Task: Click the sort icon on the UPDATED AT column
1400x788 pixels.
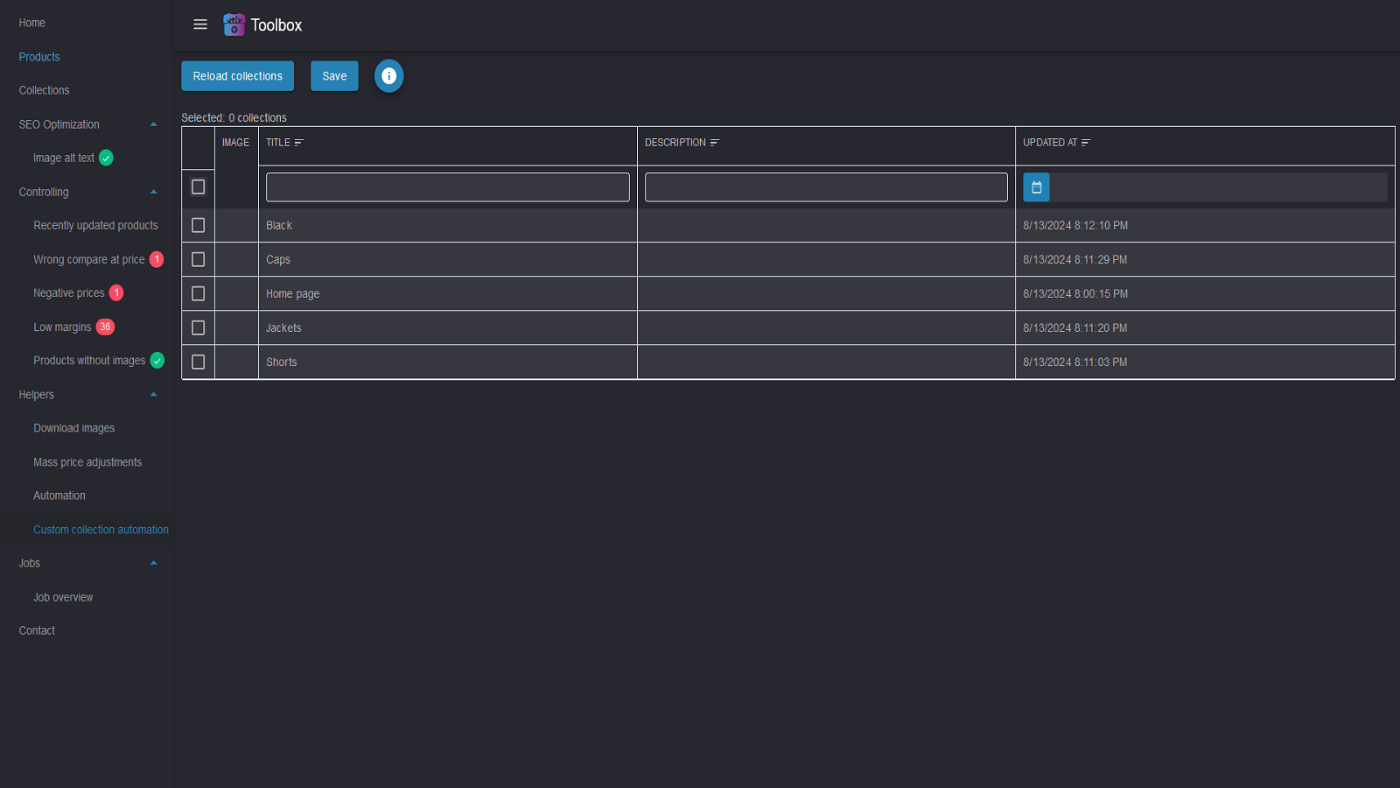Action: click(x=1087, y=141)
